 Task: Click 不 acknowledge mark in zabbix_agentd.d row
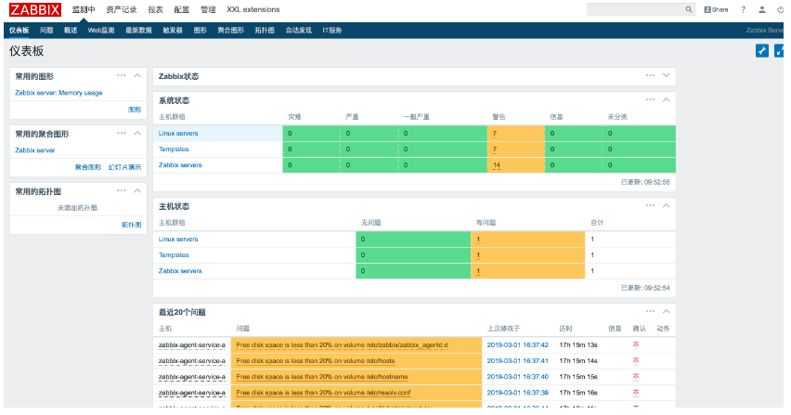636,345
